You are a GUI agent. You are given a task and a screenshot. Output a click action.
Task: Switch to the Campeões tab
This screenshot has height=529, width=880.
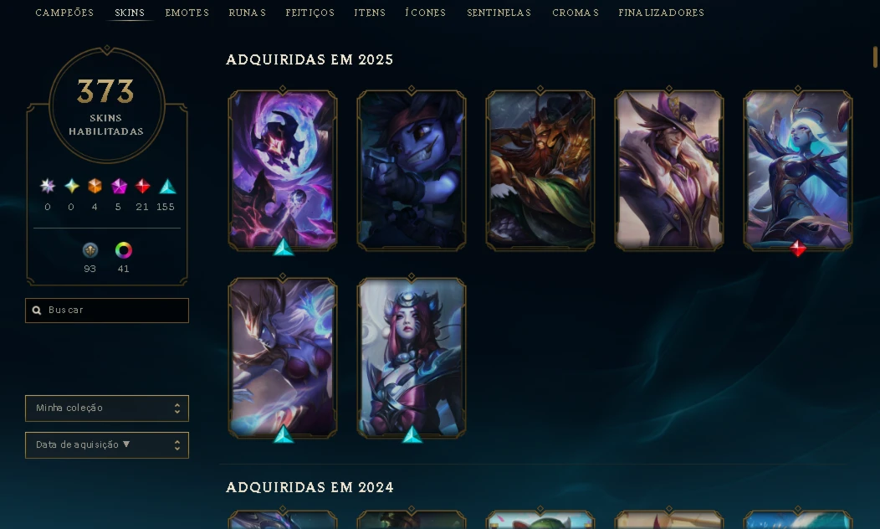click(64, 13)
